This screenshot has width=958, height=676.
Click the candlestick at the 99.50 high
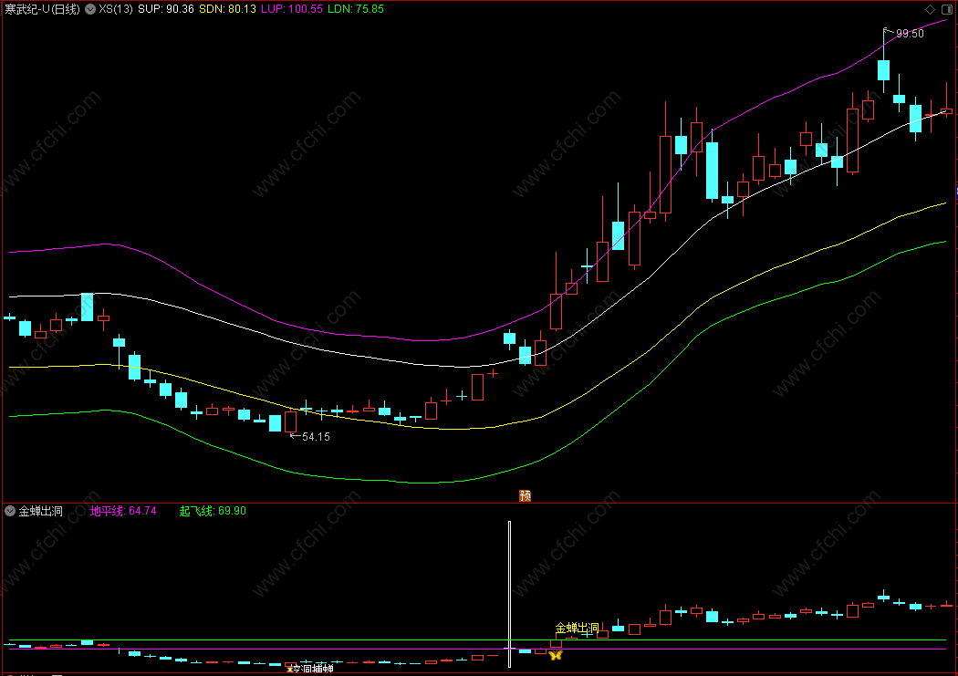click(x=883, y=69)
